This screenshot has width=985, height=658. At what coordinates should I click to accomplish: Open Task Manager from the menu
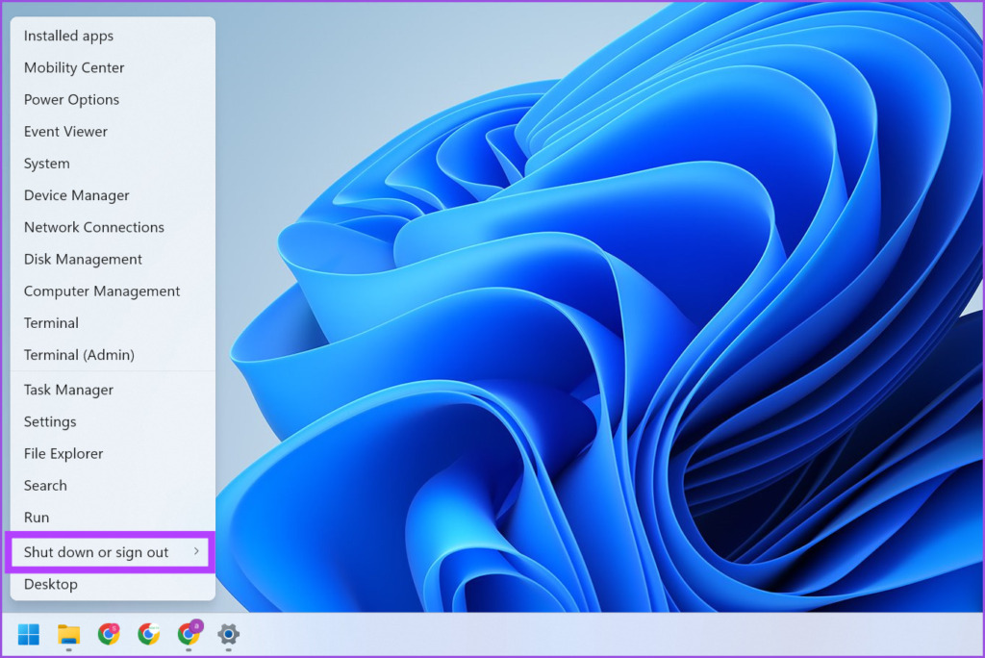click(114, 390)
